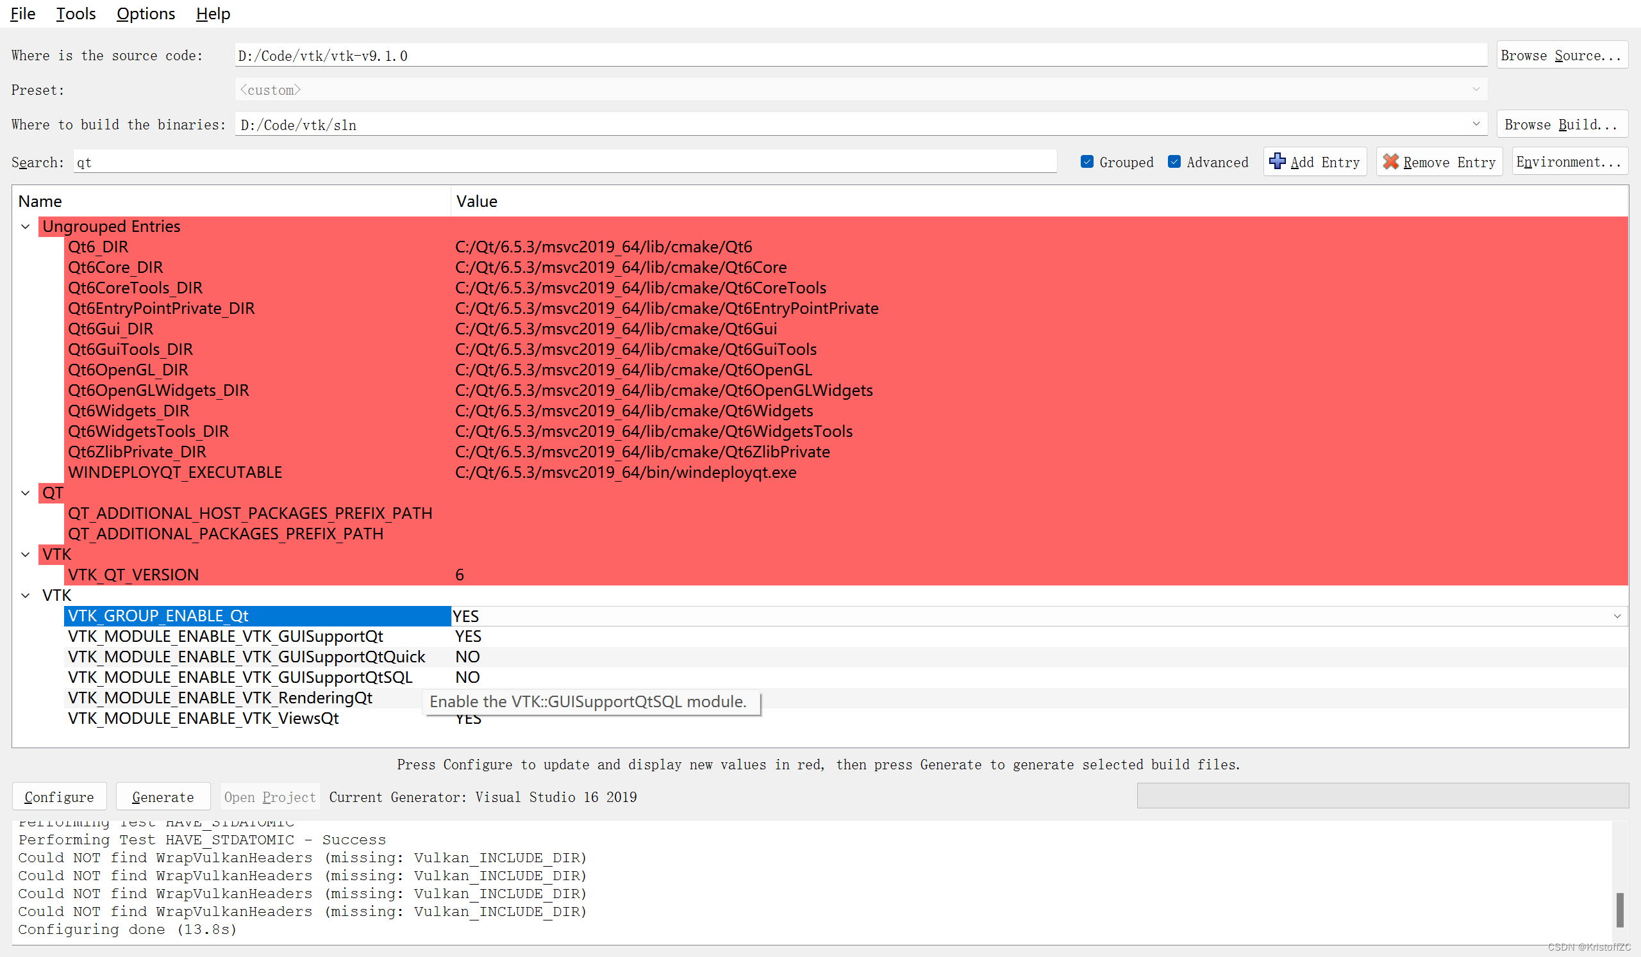Open the File menu
Image resolution: width=1641 pixels, height=957 pixels.
23,13
